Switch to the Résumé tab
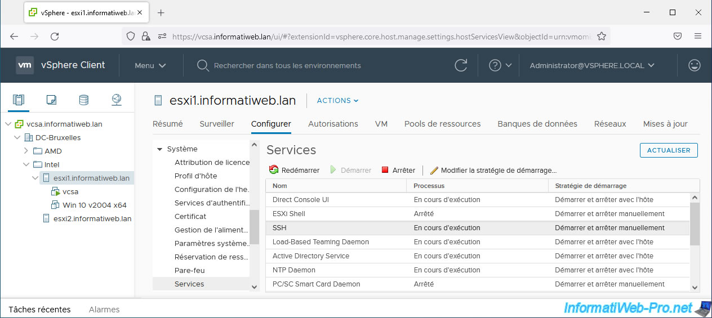The width and height of the screenshot is (712, 318). [168, 124]
